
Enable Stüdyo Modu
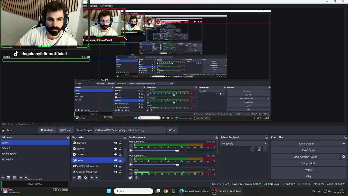(309, 163)
